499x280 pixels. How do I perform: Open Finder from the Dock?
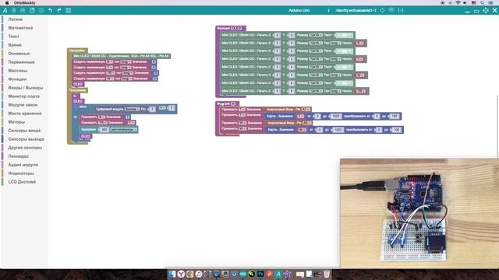tap(172, 274)
